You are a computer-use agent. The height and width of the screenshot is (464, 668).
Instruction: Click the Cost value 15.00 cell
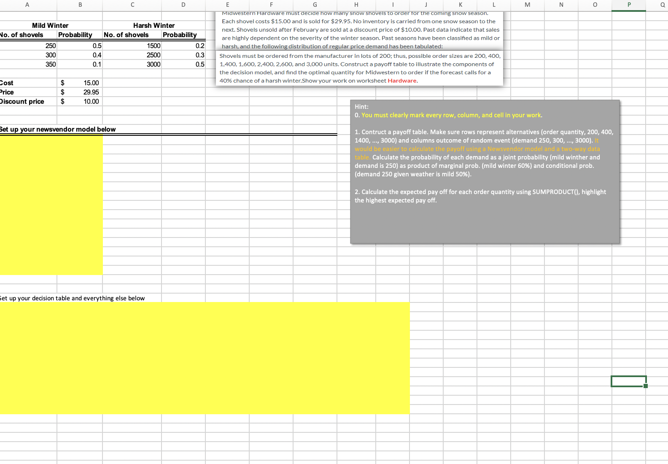[80, 83]
